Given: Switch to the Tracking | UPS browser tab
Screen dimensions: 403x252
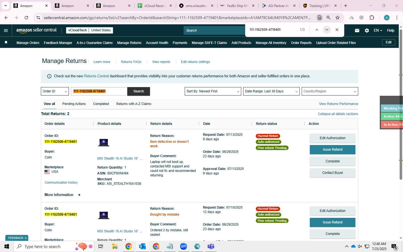Looking at the screenshot, I should 320,6.
